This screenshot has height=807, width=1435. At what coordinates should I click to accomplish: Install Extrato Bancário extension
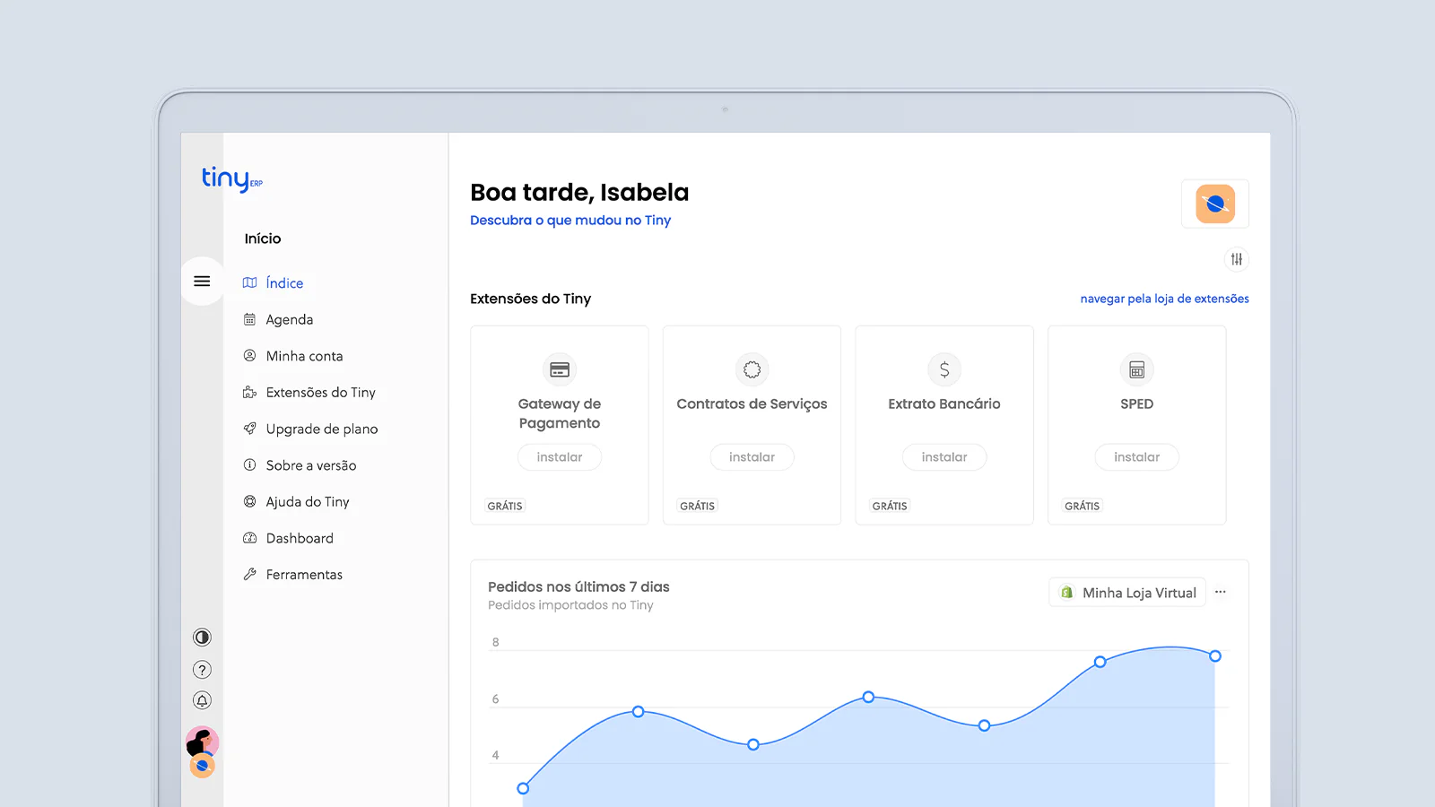click(x=944, y=457)
